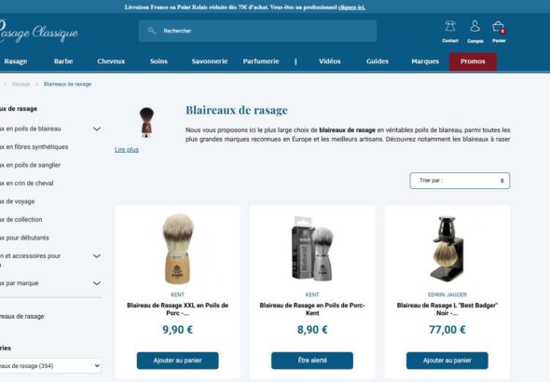Screen dimensions: 550x382
Task: Open the Barbe menu
Action: (63, 61)
